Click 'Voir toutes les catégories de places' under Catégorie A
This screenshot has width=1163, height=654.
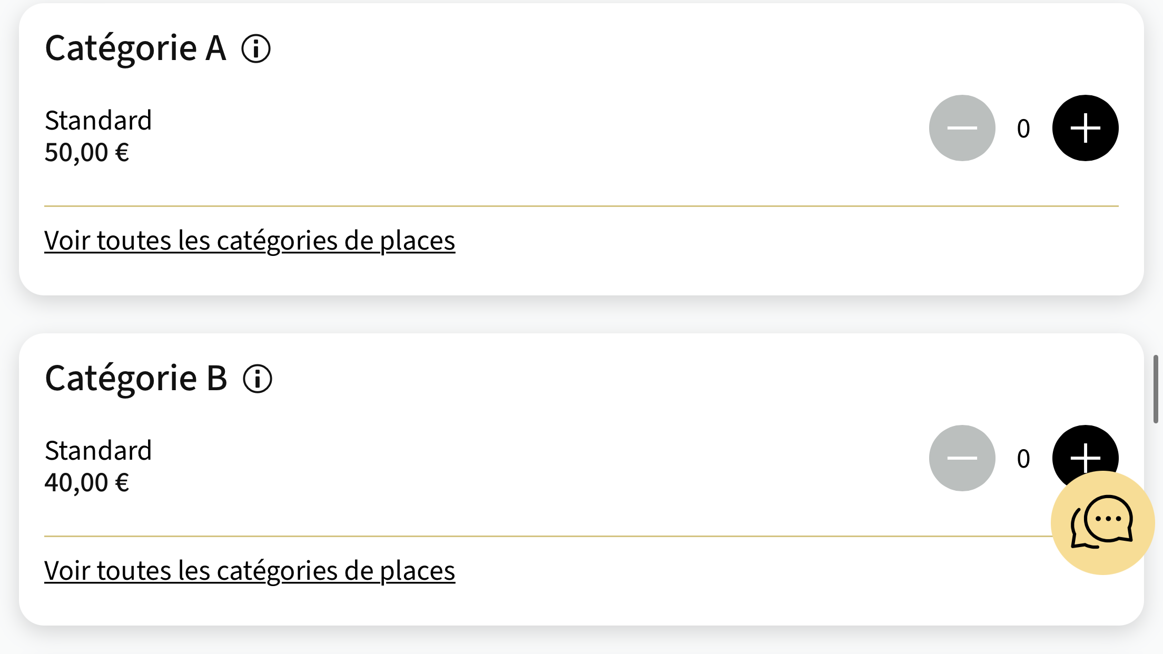click(x=250, y=241)
